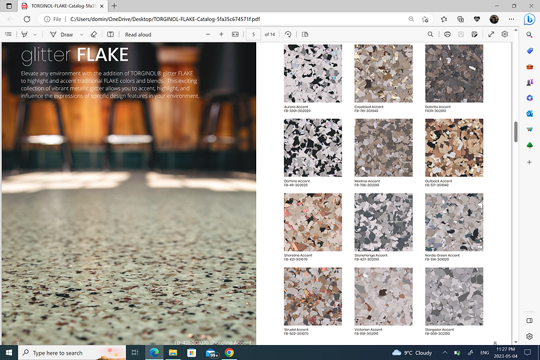
Task: Open Games icon in sidebar
Action: 530,82
